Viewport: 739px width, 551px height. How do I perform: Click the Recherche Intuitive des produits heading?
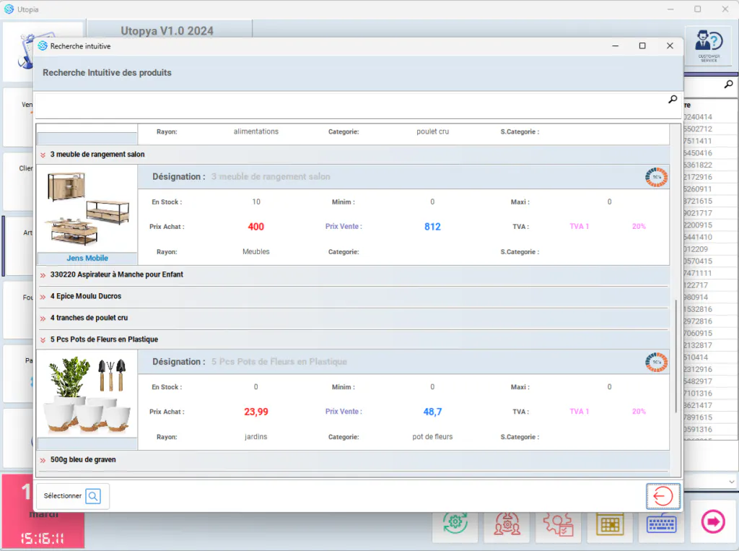(107, 73)
